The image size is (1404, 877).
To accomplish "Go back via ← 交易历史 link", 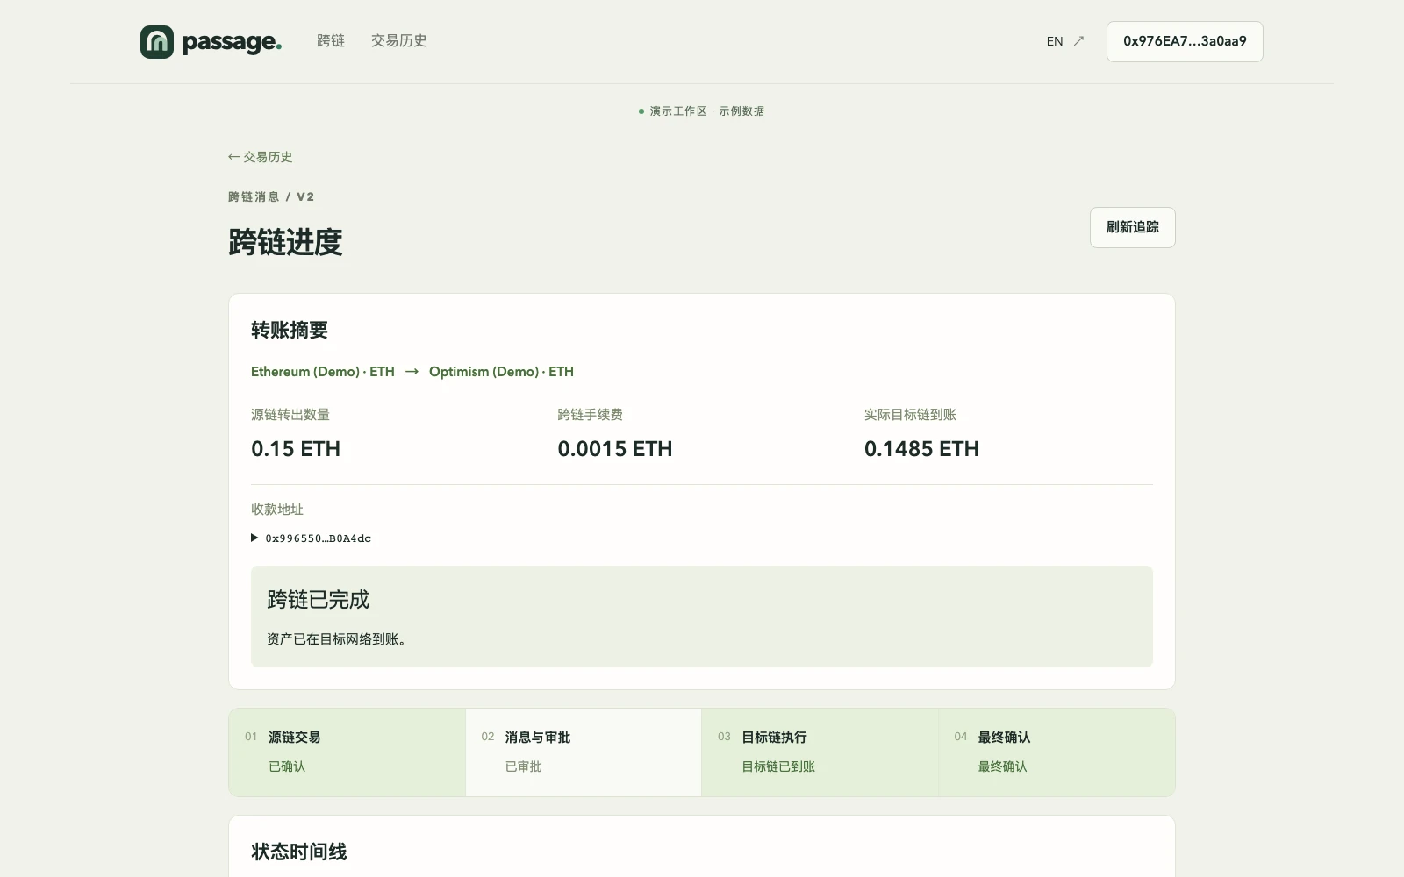I will tap(260, 157).
